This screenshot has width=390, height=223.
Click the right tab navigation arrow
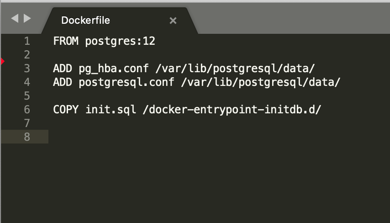(27, 18)
